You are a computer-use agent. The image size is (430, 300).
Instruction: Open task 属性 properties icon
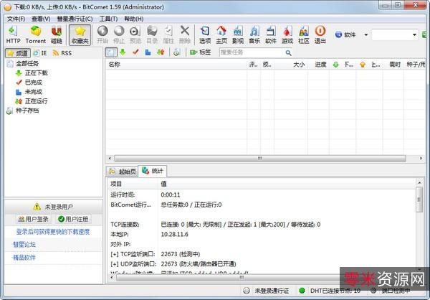(x=168, y=34)
